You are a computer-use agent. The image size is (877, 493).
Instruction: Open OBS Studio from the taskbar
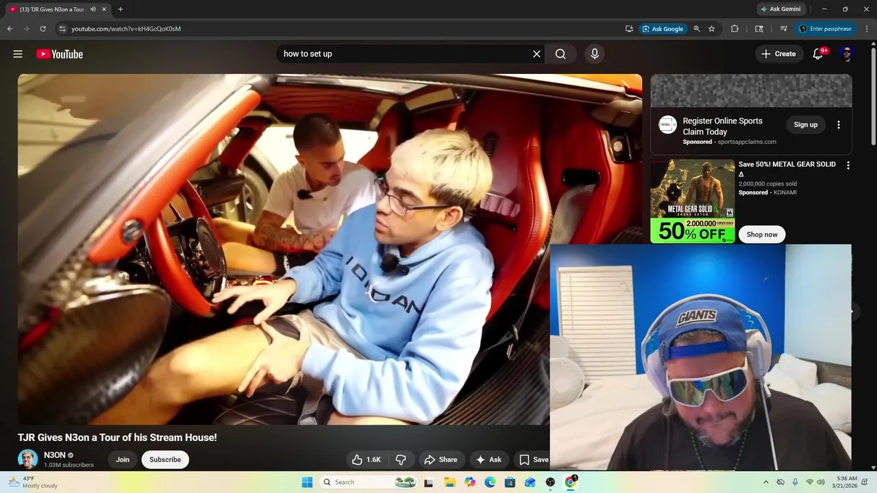(550, 482)
